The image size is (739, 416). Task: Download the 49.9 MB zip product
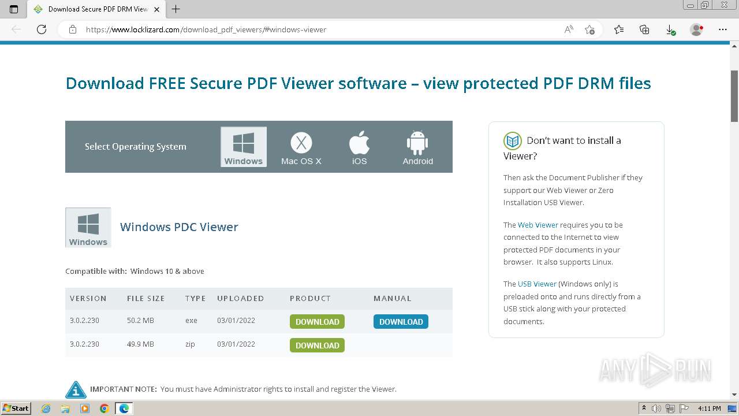(x=317, y=346)
